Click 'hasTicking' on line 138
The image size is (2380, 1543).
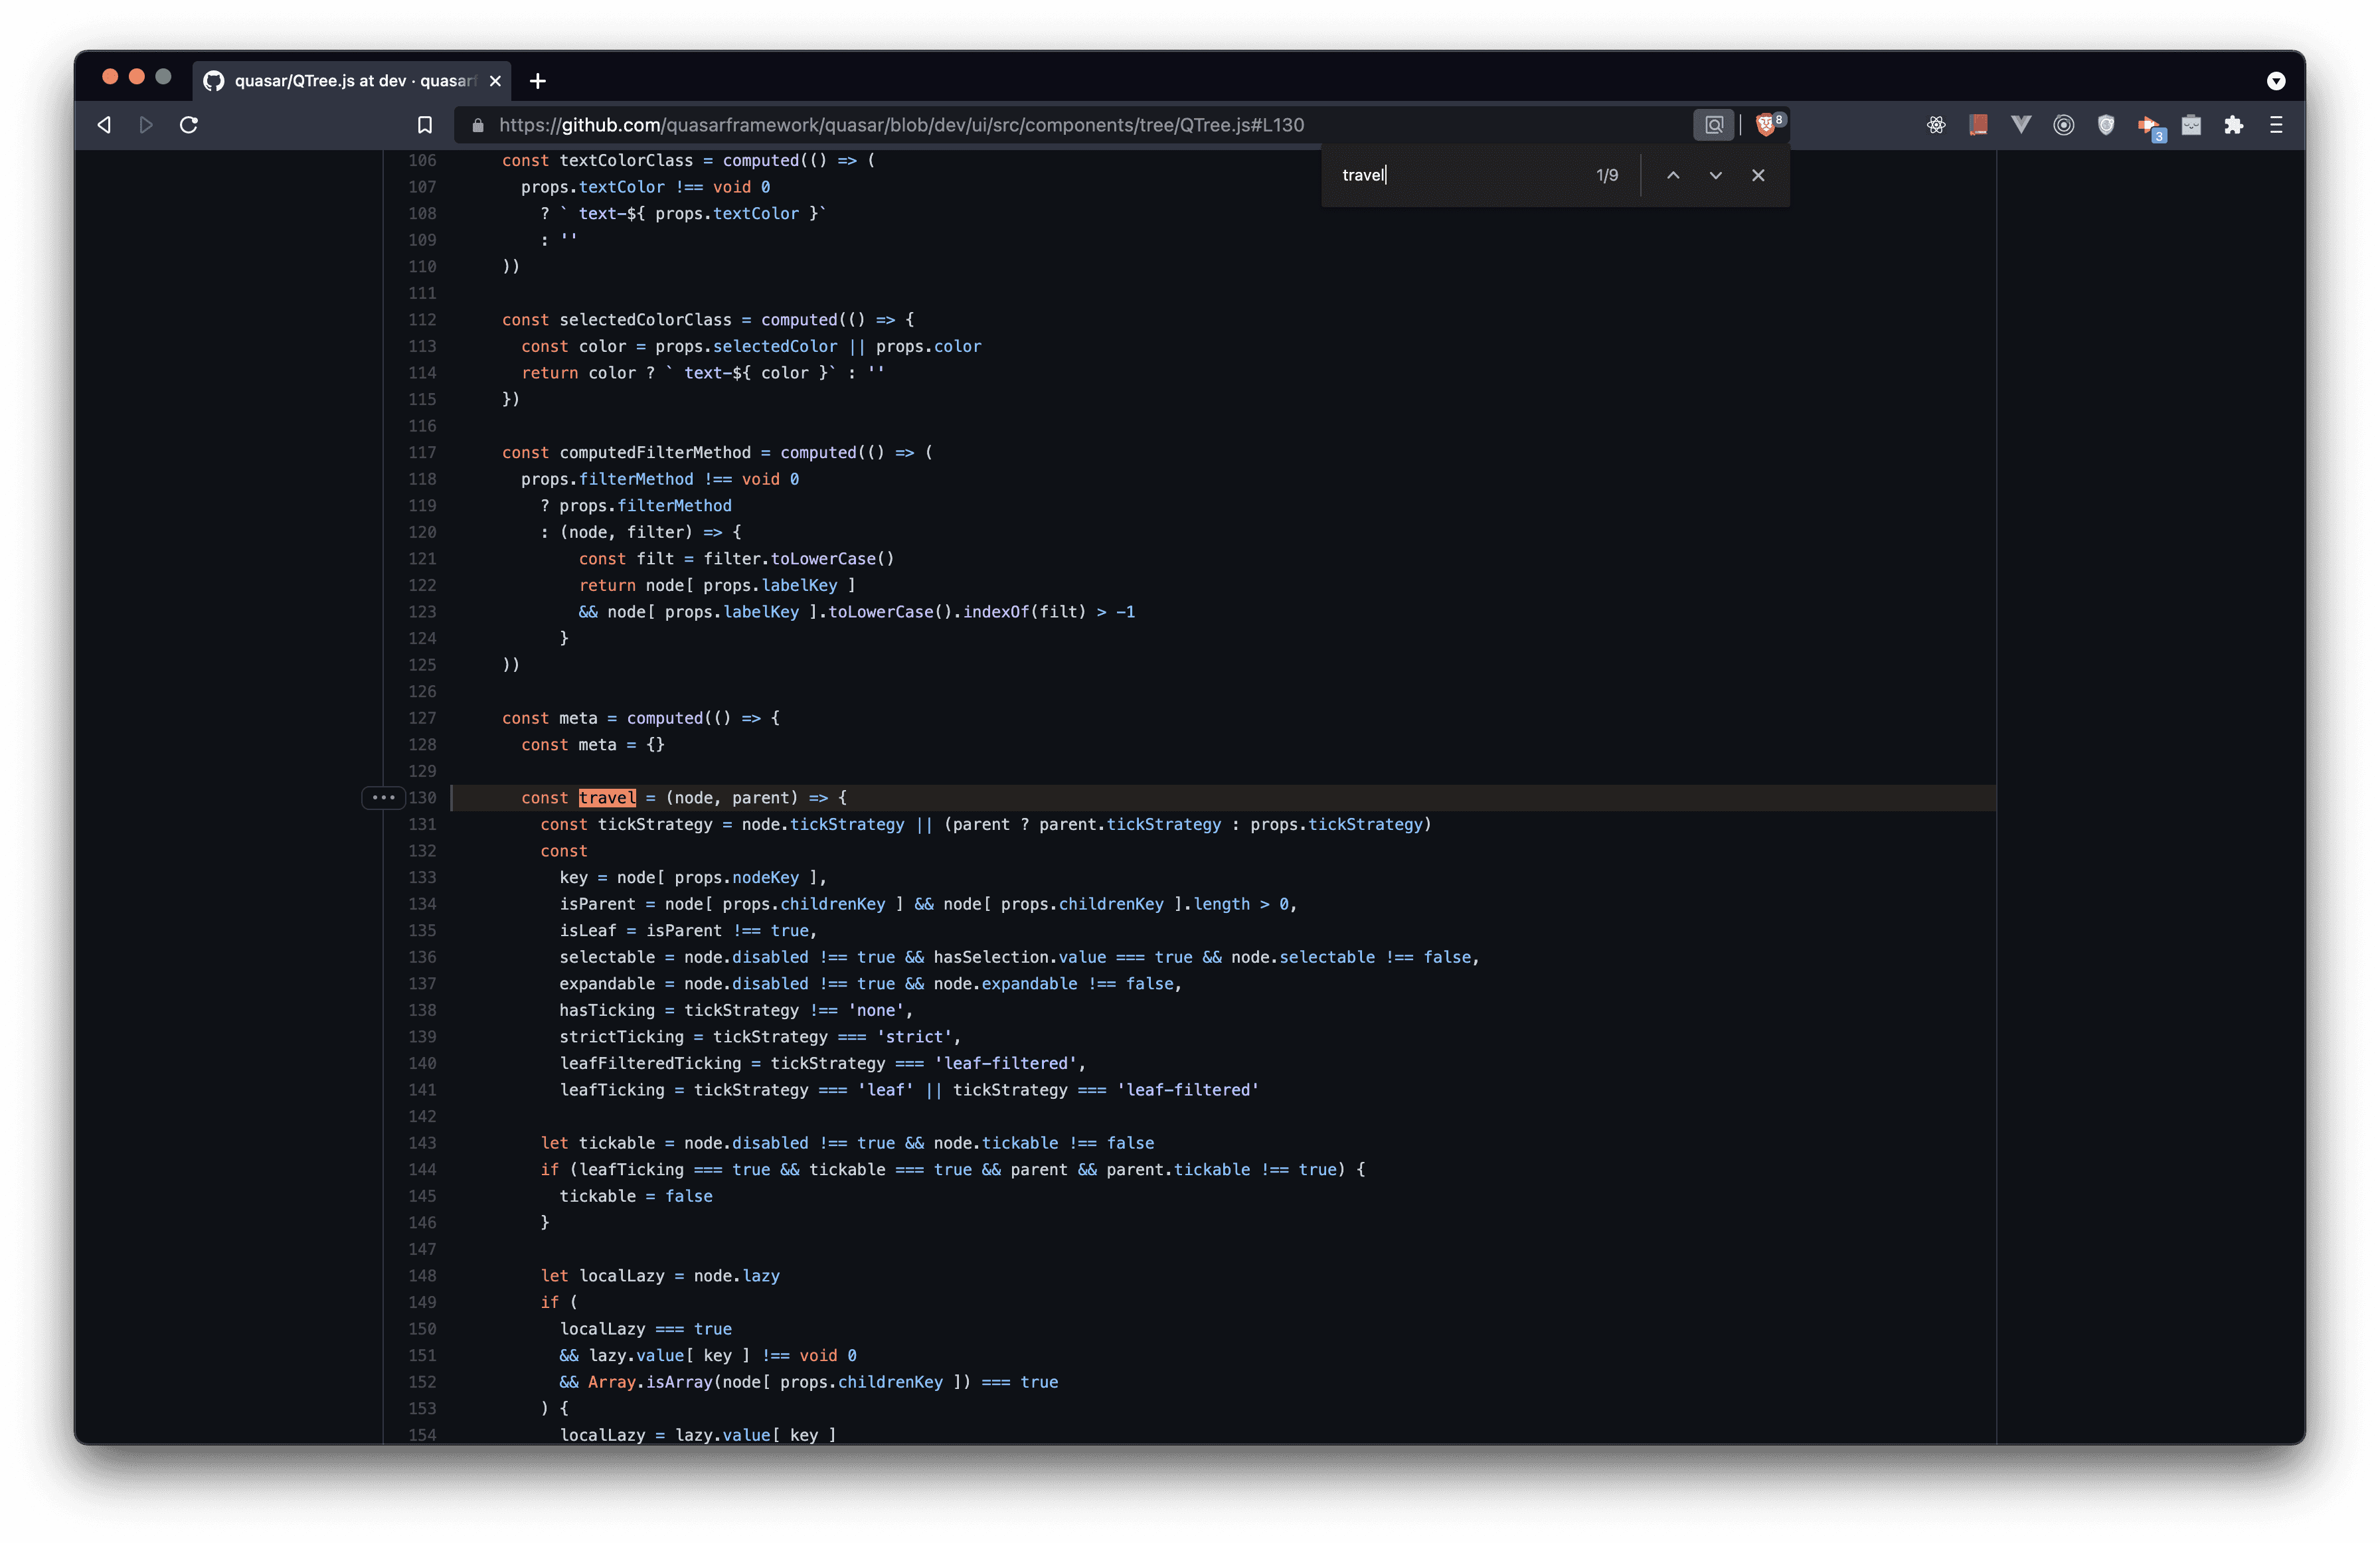(x=607, y=1010)
